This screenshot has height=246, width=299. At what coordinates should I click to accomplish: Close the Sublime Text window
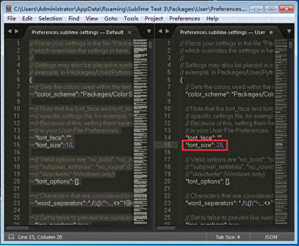pyautogui.click(x=286, y=9)
